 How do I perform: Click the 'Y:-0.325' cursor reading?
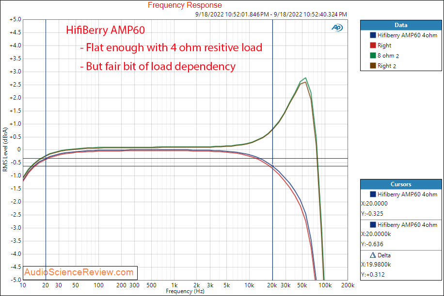click(x=372, y=213)
